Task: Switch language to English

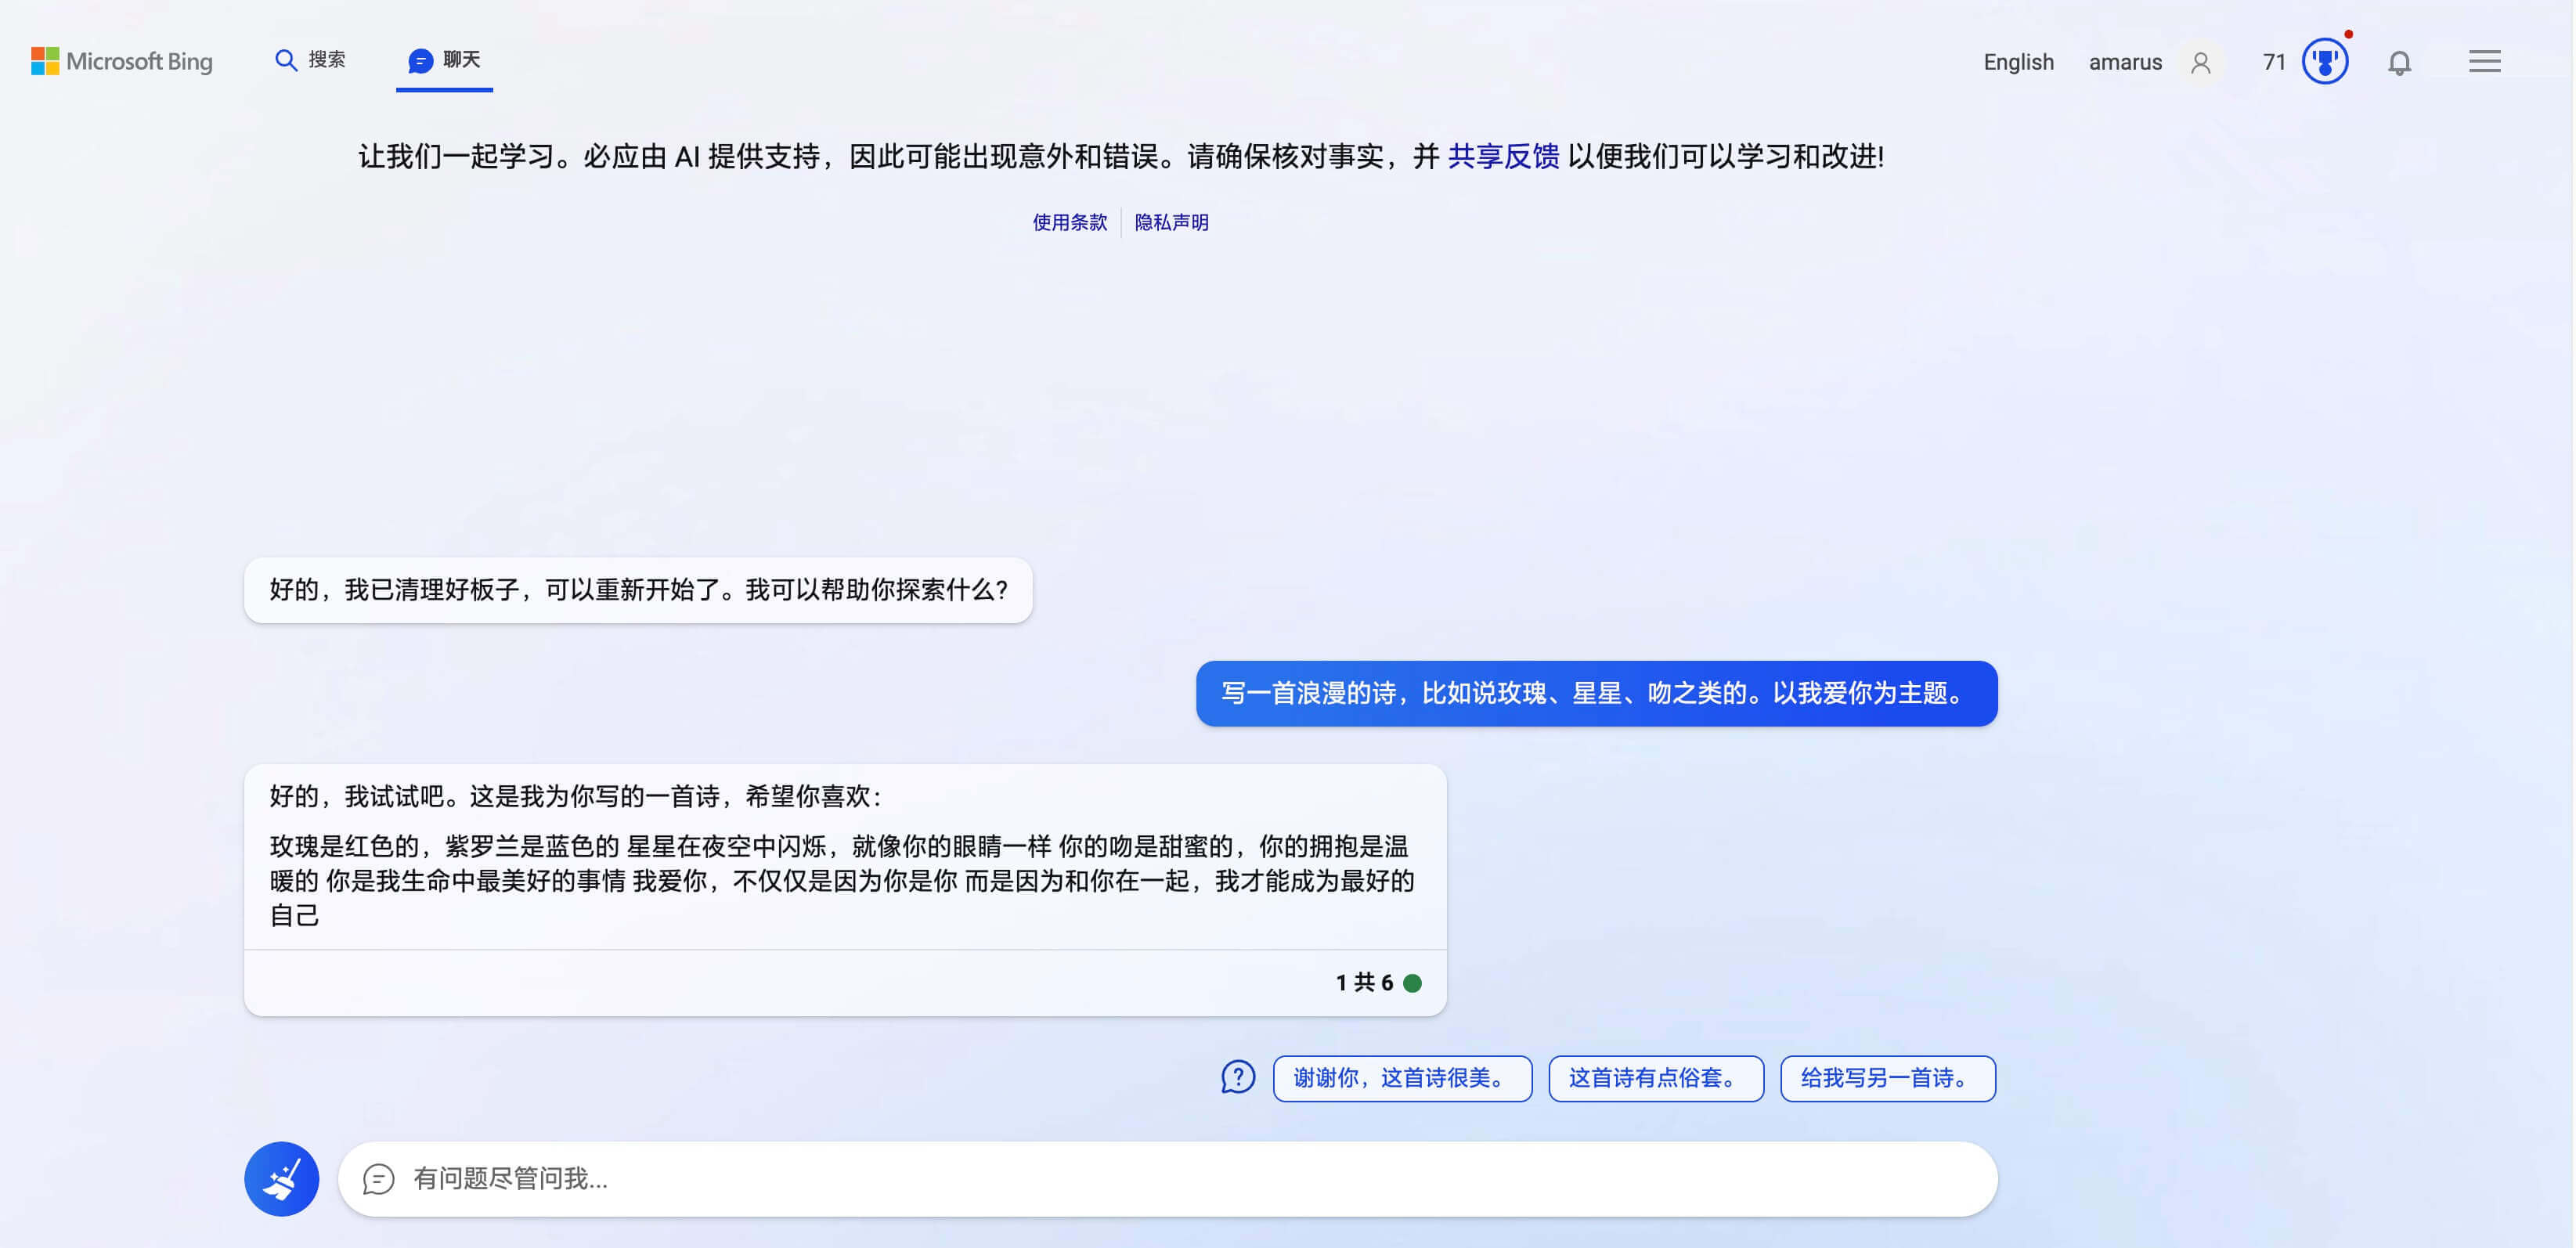Action: [x=2018, y=62]
